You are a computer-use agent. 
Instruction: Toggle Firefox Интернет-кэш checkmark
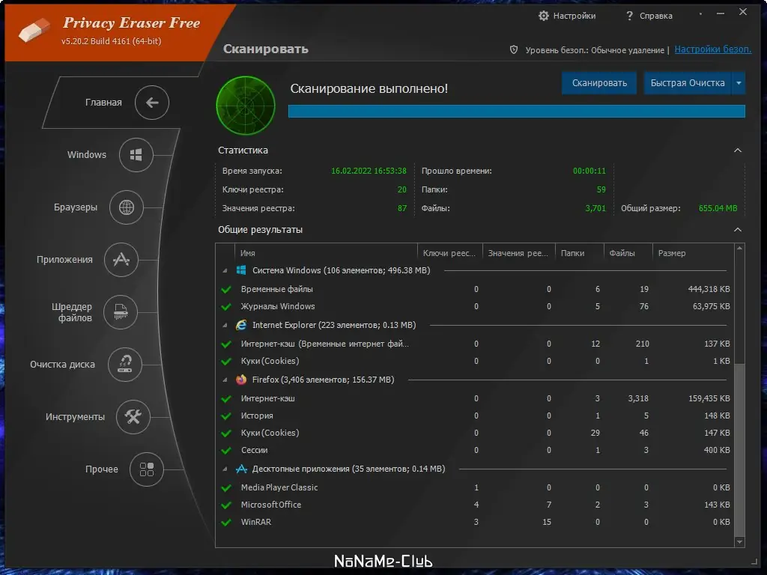pos(226,399)
